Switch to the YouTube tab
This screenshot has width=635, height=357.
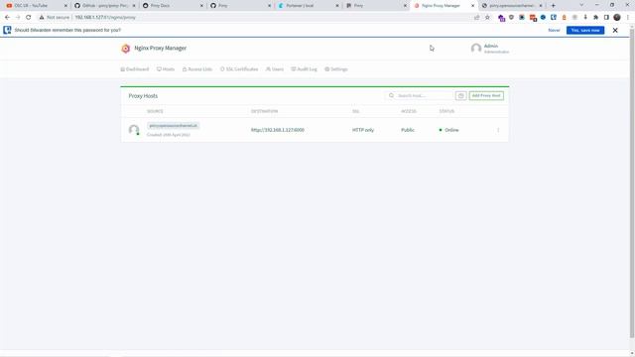tap(36, 6)
